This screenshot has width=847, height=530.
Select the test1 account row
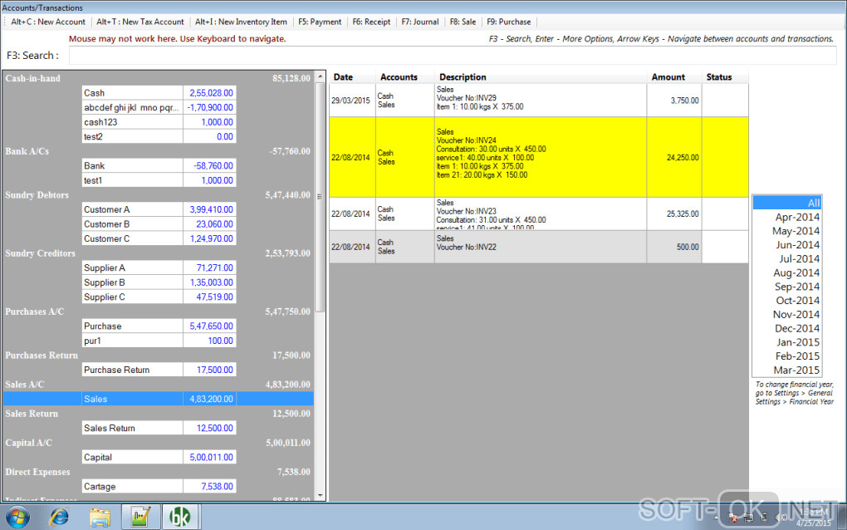159,180
